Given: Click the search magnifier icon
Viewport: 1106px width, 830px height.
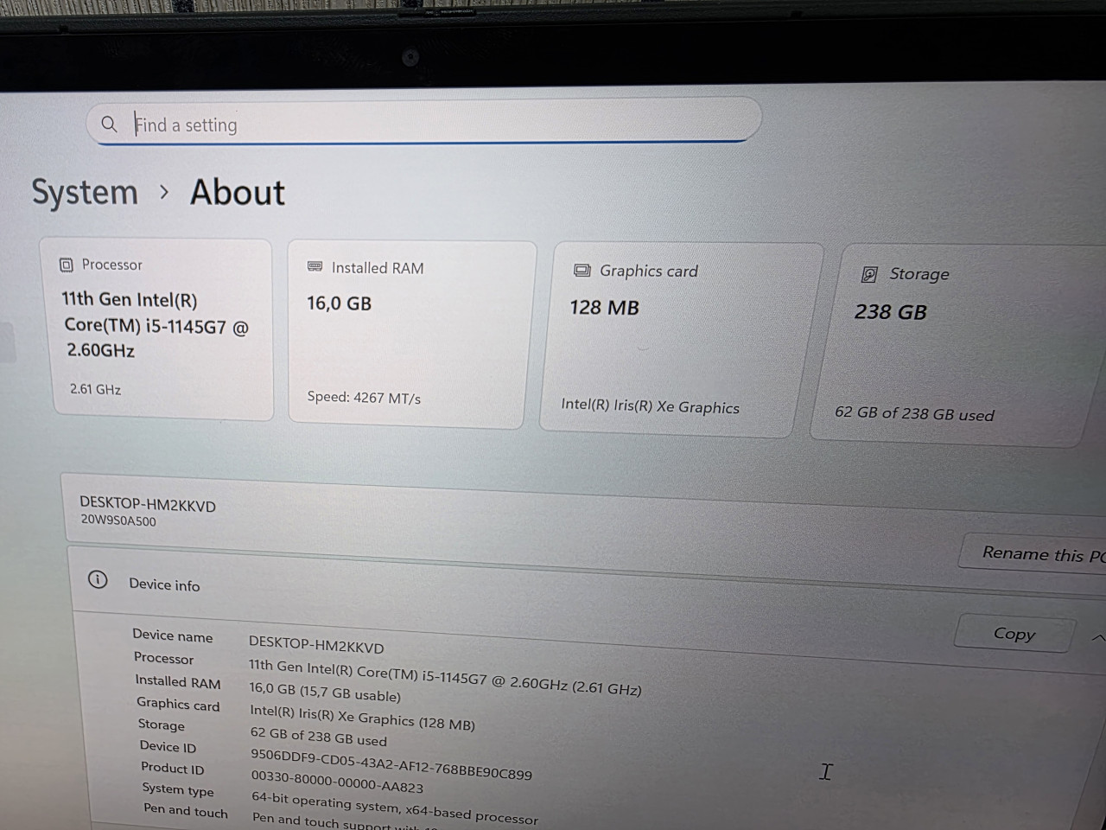Looking at the screenshot, I should (109, 124).
